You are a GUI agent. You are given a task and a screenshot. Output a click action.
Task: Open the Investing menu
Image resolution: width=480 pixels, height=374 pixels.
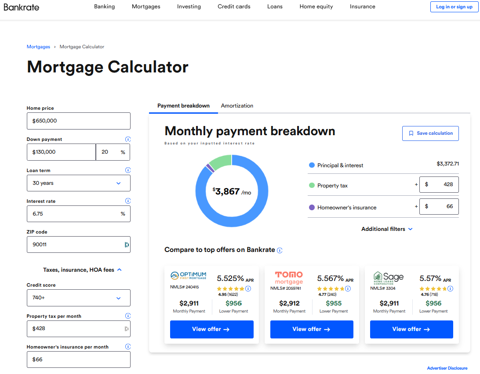coord(189,7)
